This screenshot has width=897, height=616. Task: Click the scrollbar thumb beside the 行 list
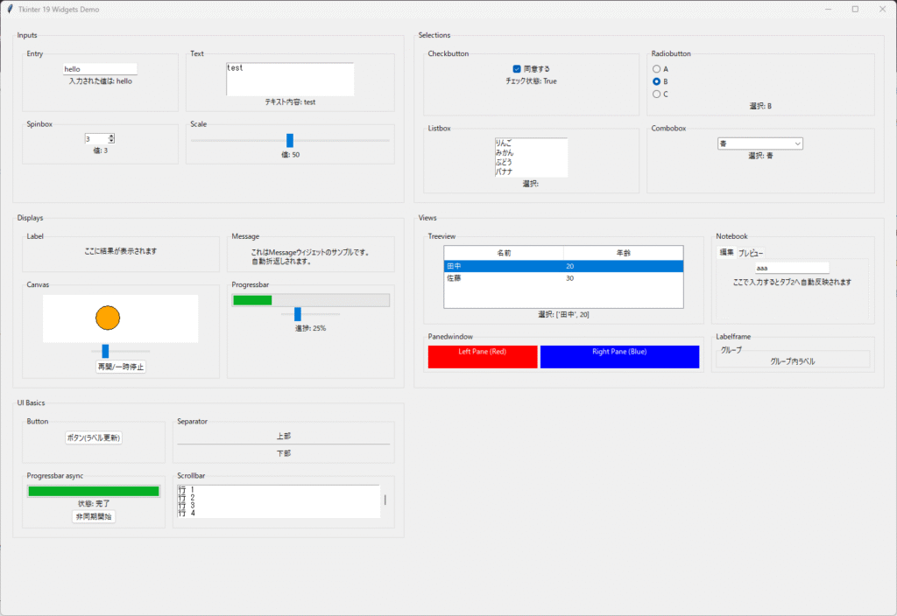click(385, 500)
